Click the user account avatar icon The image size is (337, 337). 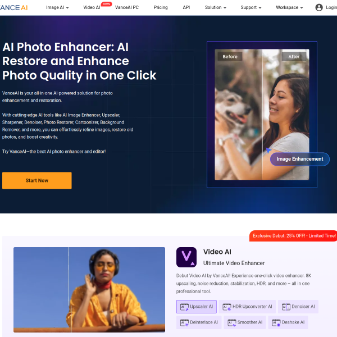319,7
